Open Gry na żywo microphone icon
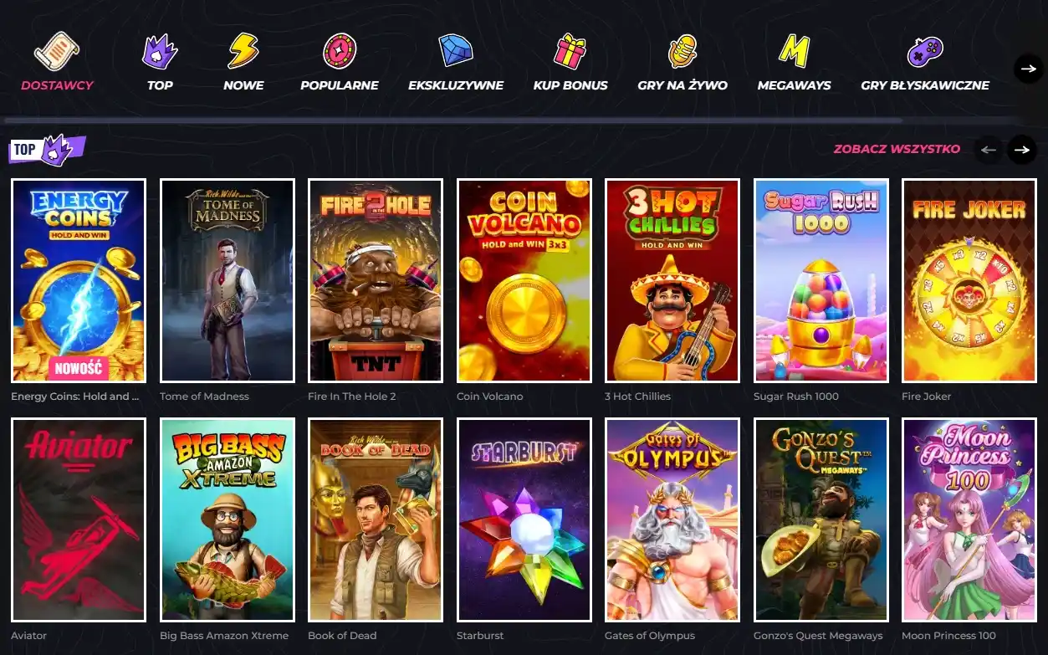This screenshot has height=655, width=1048. (682, 51)
